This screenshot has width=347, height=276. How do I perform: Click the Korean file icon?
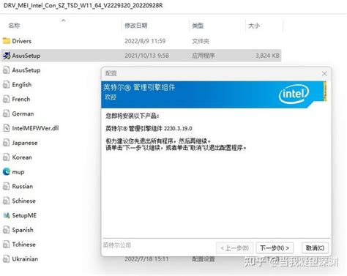pyautogui.click(x=6, y=157)
